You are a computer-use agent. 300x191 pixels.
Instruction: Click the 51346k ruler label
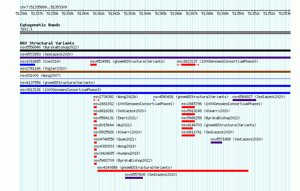tap(176, 13)
